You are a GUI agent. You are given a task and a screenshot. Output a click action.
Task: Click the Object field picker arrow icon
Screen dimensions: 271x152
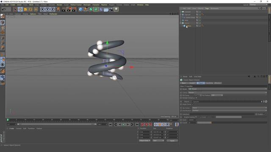(266, 102)
